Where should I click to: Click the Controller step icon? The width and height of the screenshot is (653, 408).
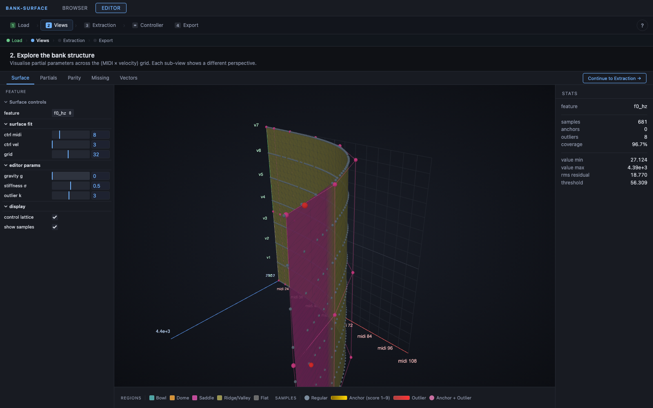point(135,25)
